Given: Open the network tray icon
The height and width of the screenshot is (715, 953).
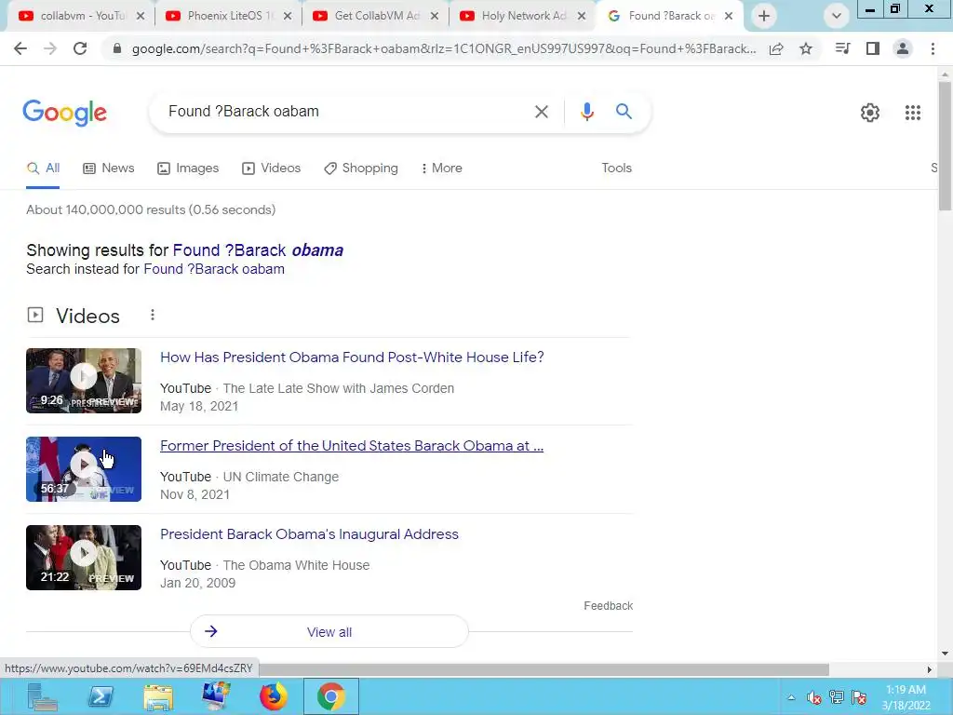Looking at the screenshot, I should pyautogui.click(x=837, y=697).
